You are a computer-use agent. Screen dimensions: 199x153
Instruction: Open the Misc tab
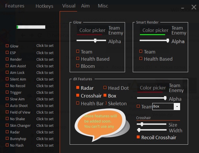point(103,6)
